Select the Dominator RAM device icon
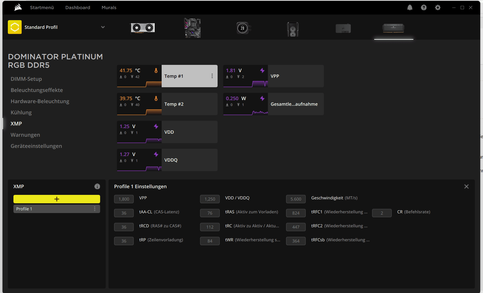This screenshot has height=293, width=483. coord(394,28)
